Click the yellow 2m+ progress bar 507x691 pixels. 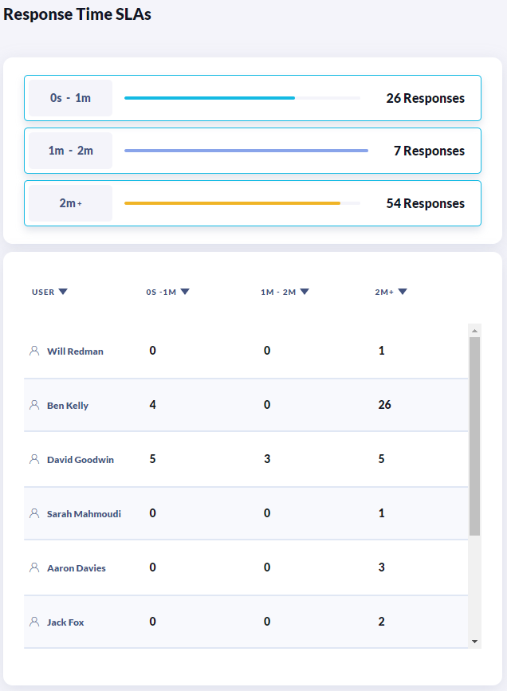[x=232, y=203]
